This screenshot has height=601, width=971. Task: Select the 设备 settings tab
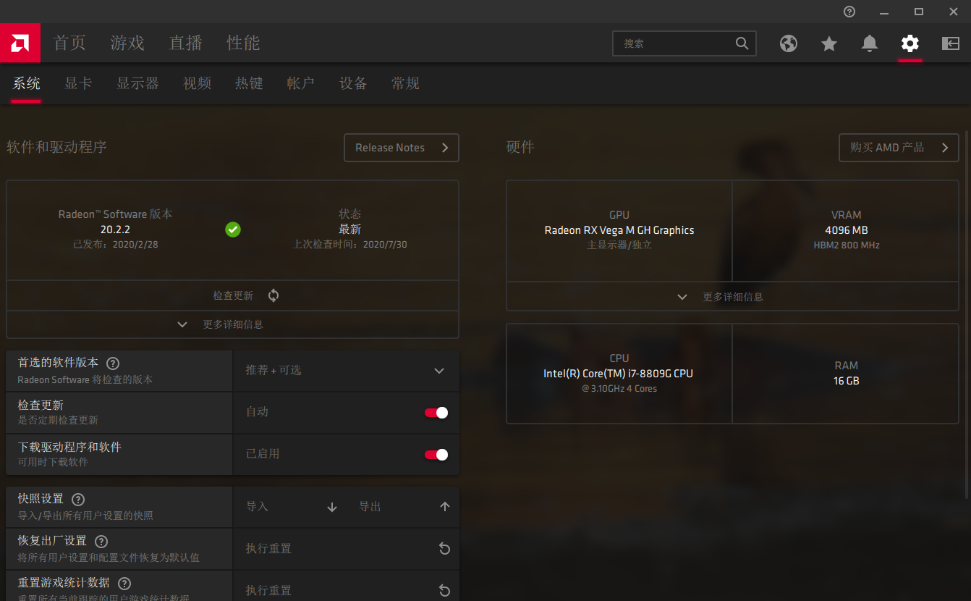click(353, 83)
